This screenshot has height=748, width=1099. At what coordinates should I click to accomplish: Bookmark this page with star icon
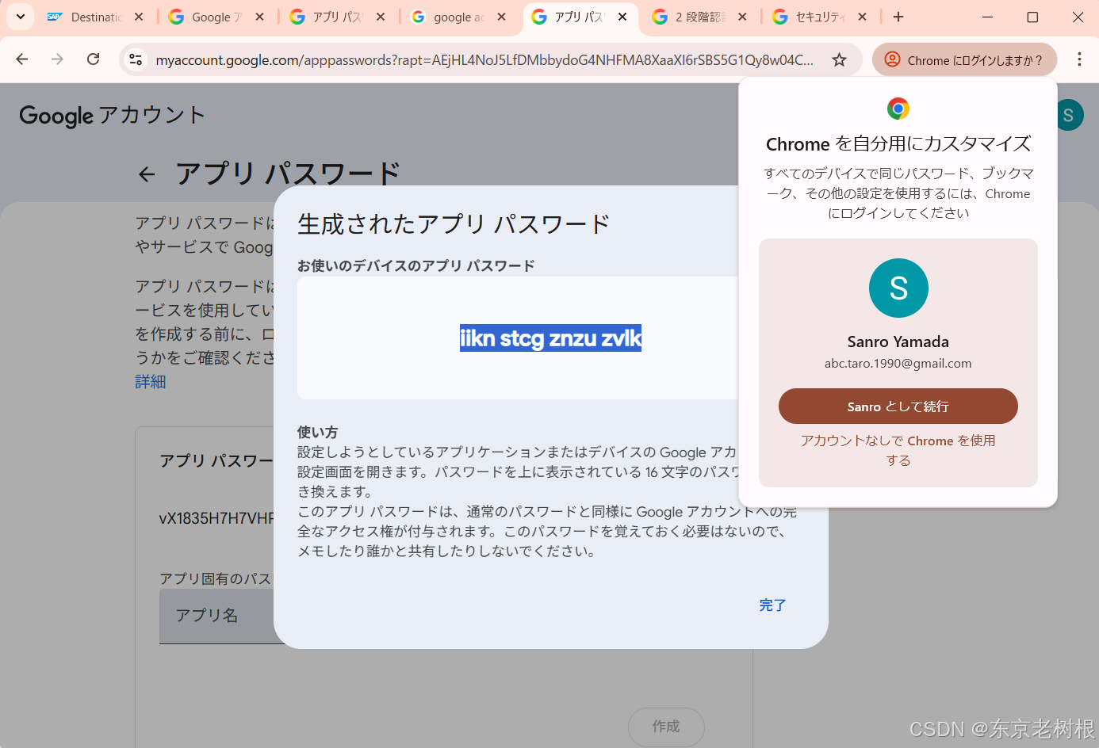pyautogui.click(x=839, y=59)
